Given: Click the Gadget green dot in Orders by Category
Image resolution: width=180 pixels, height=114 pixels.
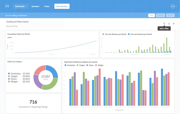Looking at the screenshot, I should [x=9, y=76].
